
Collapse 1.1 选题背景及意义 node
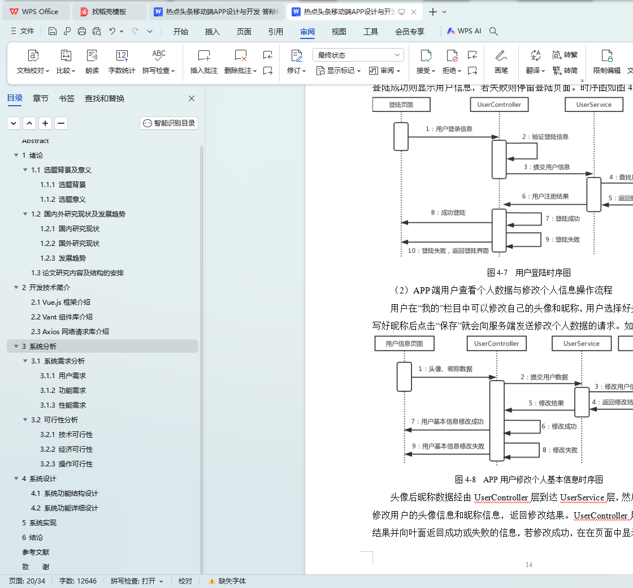pyautogui.click(x=25, y=170)
